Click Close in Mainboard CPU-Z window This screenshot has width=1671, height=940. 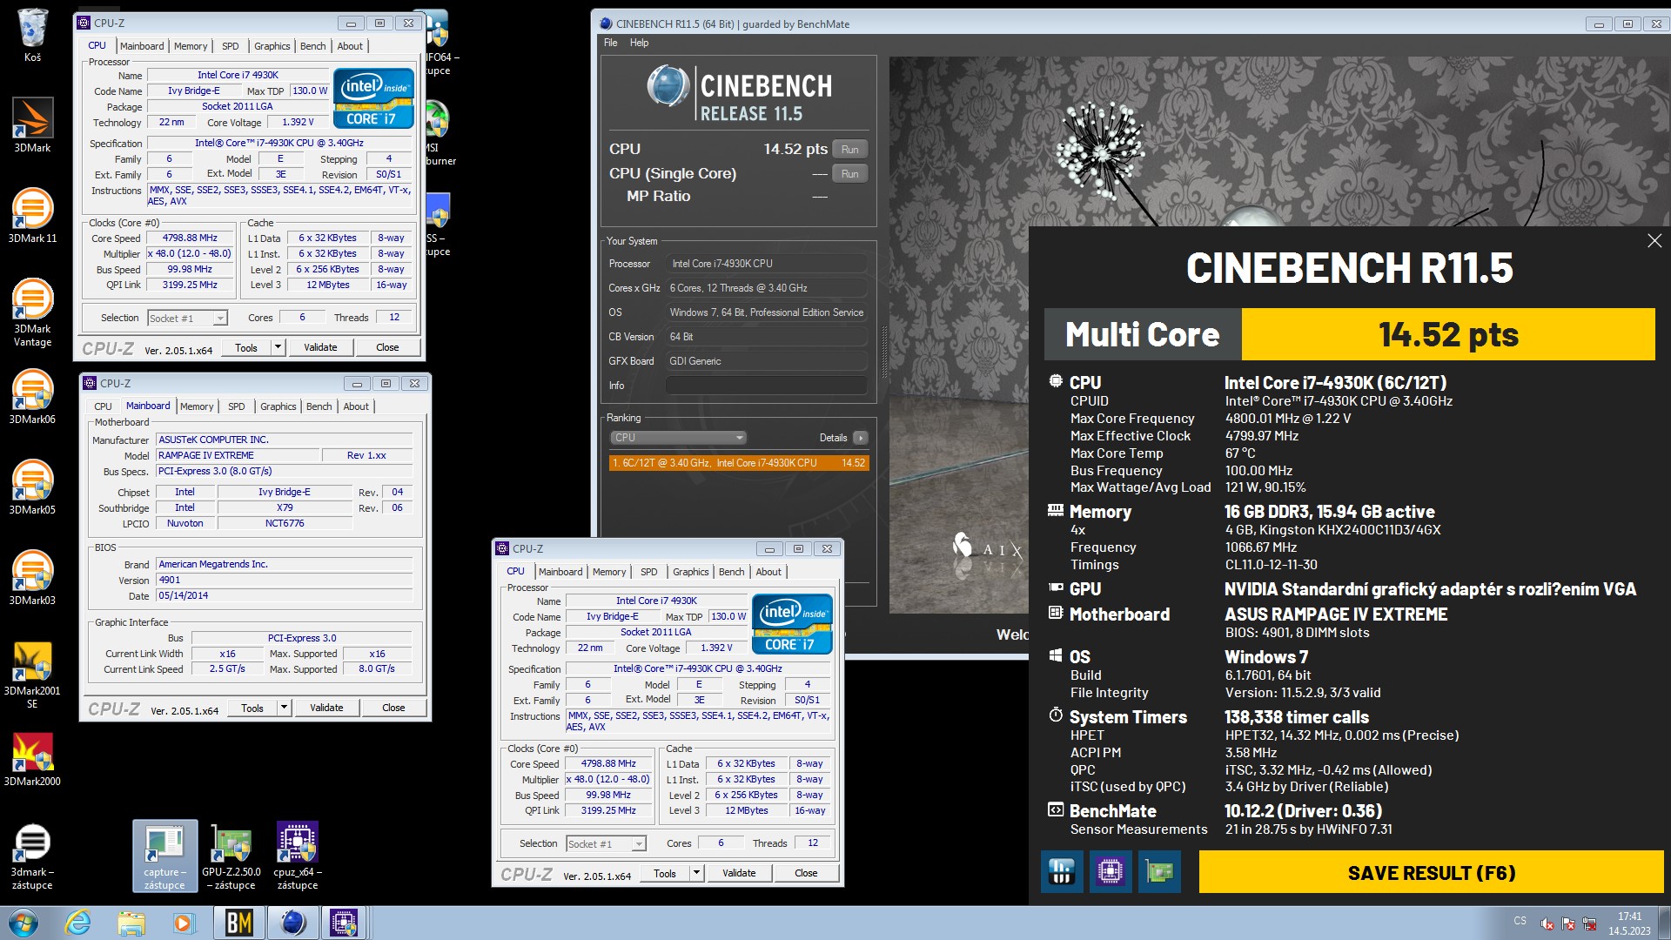tap(393, 708)
